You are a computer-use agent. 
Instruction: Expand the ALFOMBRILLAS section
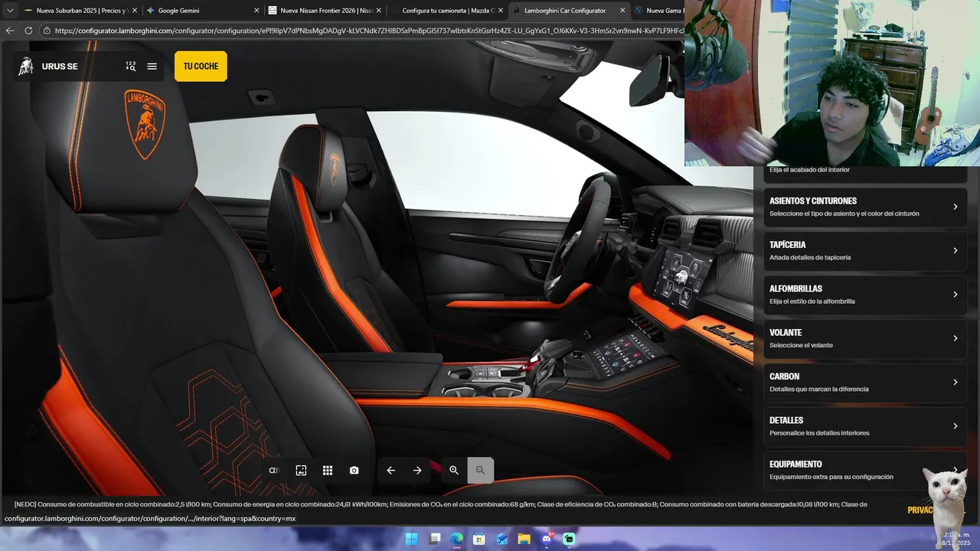[x=864, y=295]
